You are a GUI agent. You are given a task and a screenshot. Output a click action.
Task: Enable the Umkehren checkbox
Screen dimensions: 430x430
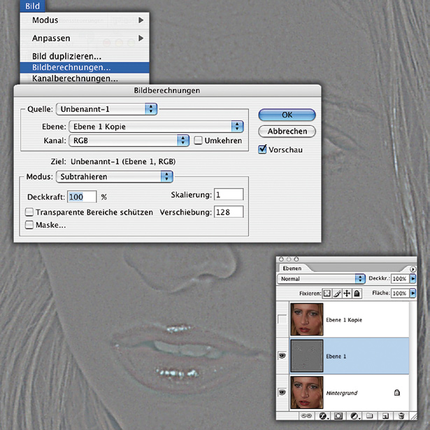[199, 141]
